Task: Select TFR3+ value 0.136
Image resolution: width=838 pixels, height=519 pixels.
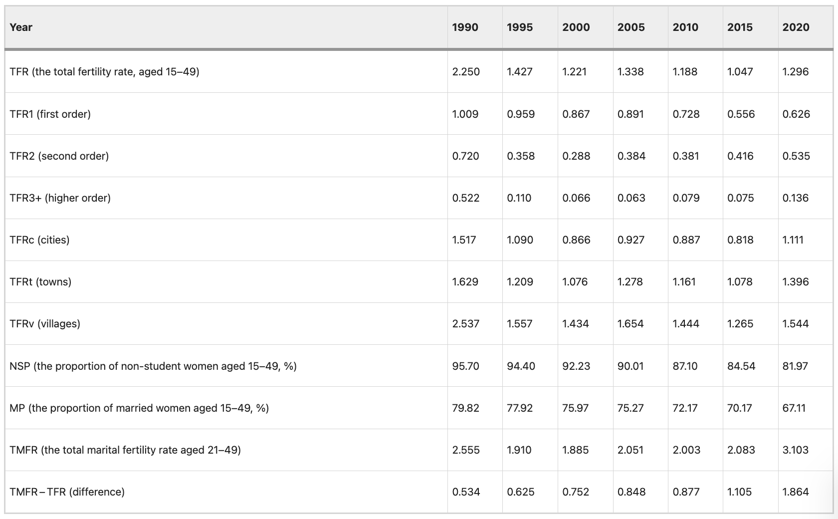Action: [x=796, y=198]
